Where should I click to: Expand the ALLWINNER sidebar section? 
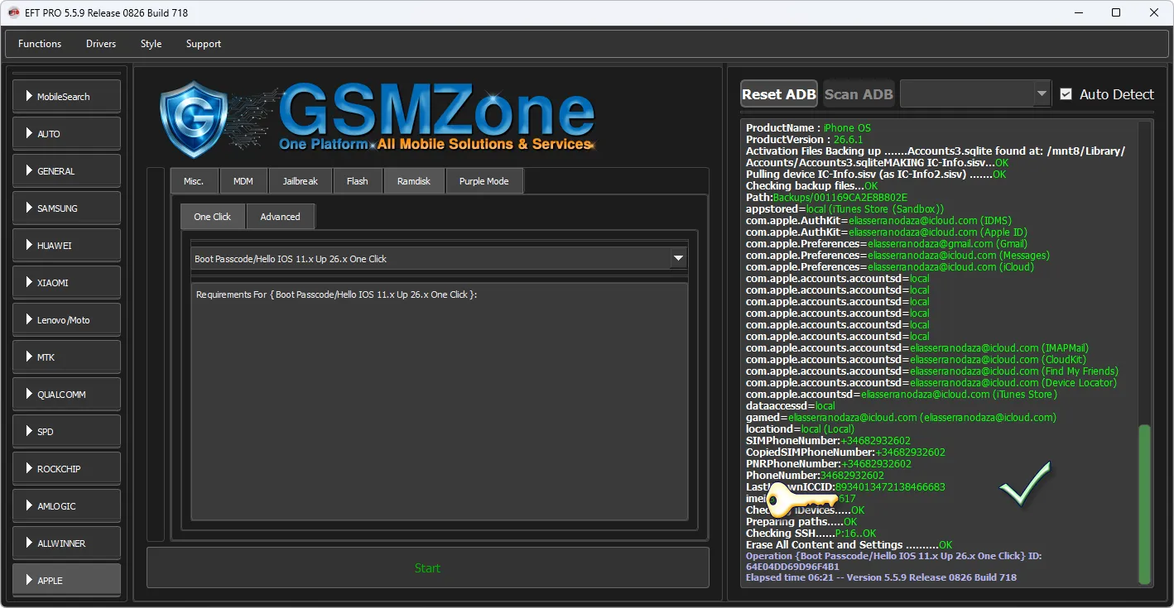point(67,543)
